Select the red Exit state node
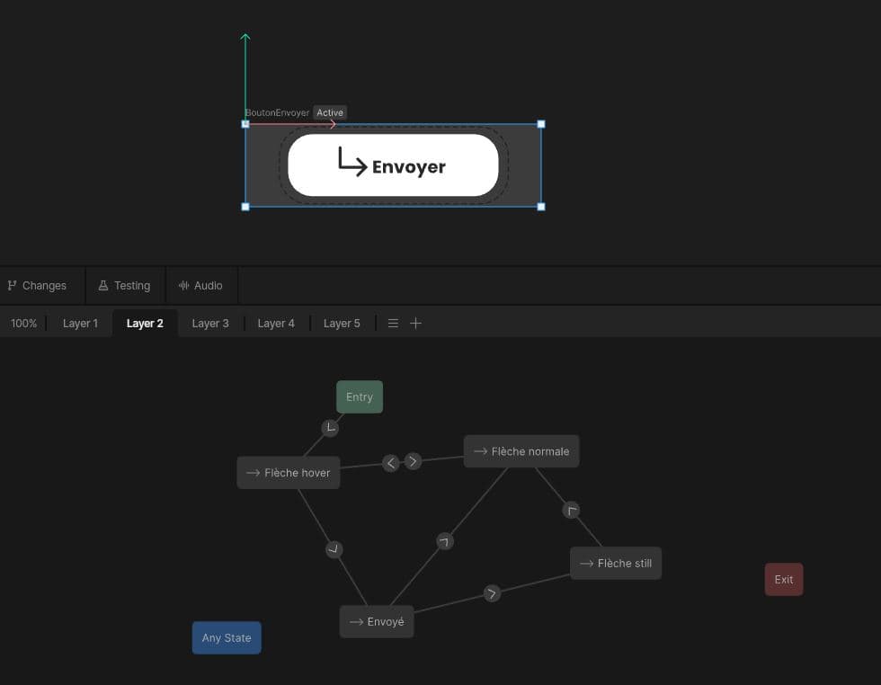Screen dimensions: 881x685 click(x=784, y=580)
